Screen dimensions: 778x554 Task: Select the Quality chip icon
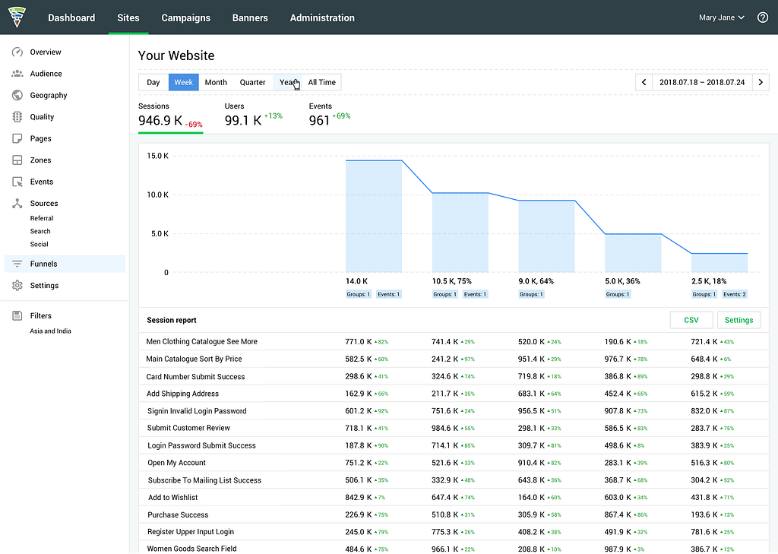pyautogui.click(x=17, y=117)
